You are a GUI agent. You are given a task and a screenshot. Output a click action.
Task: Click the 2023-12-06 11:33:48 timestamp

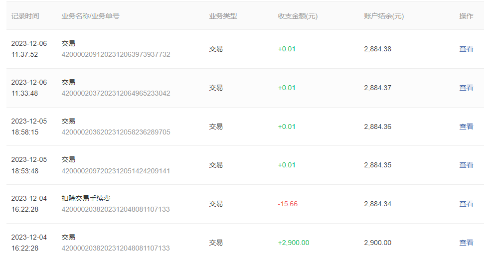coord(29,88)
